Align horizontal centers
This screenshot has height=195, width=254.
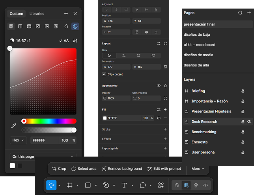[116, 10]
